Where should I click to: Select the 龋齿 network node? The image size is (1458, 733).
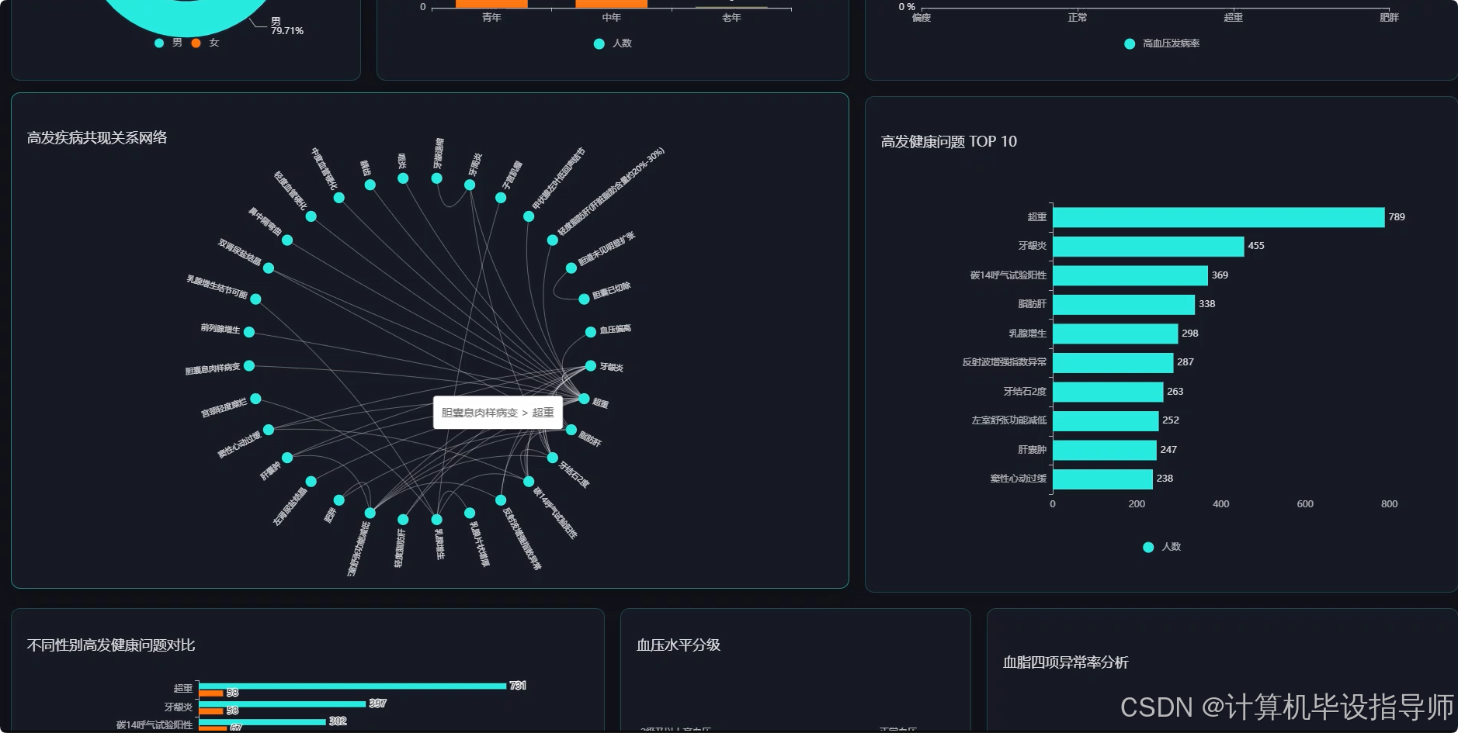tap(370, 185)
